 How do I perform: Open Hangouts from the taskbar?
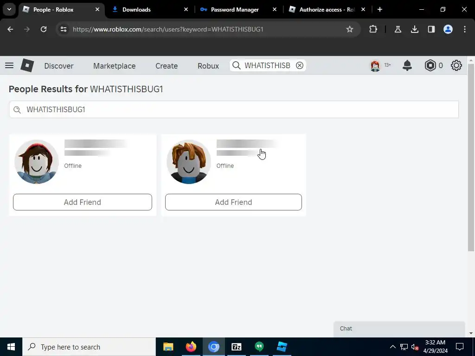(x=259, y=347)
